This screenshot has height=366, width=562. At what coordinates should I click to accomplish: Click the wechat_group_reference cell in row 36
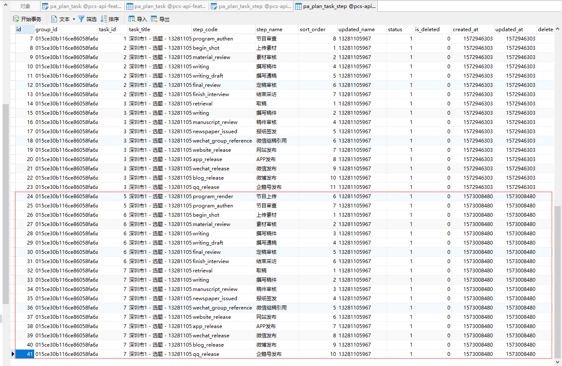point(222,307)
